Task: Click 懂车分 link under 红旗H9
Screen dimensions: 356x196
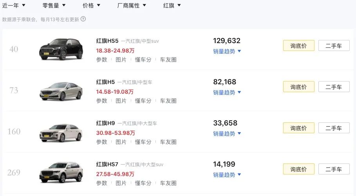Action: 143,142
